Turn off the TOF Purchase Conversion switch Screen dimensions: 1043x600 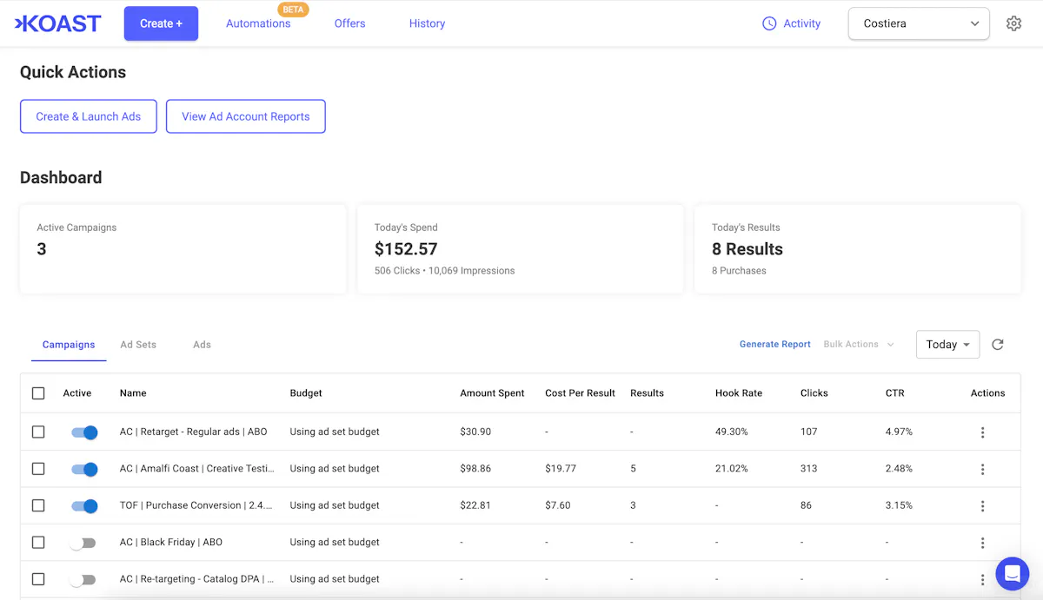click(84, 506)
